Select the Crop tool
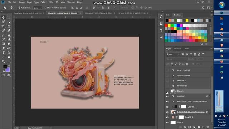 pyautogui.click(x=3, y=26)
